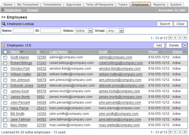The height and width of the screenshot is (135, 189).
Task: Click next page arrow in top pagination
Action: coord(180,38)
